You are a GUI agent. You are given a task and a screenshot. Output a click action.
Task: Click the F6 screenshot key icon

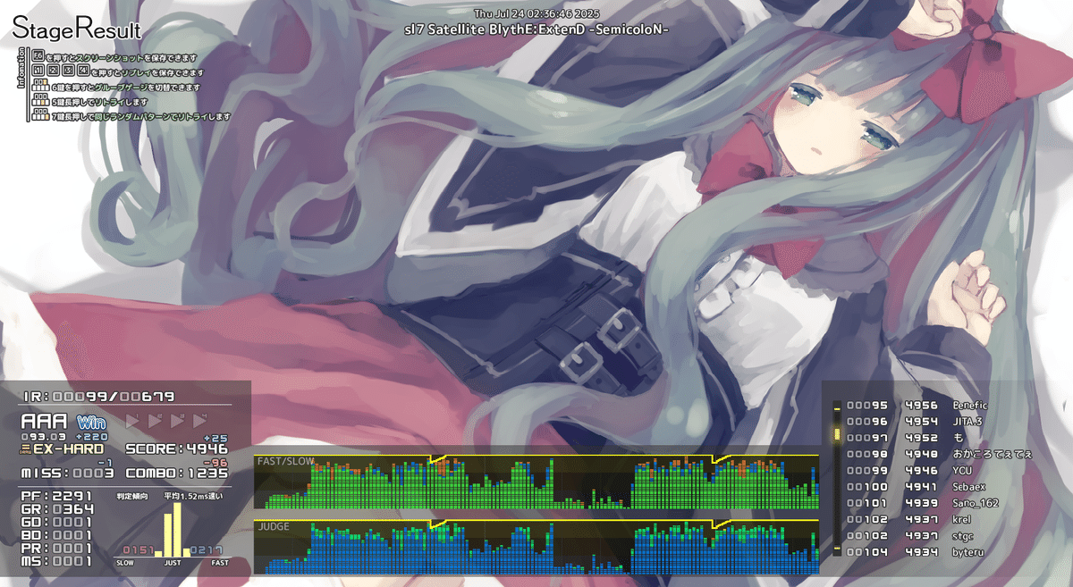coord(38,55)
